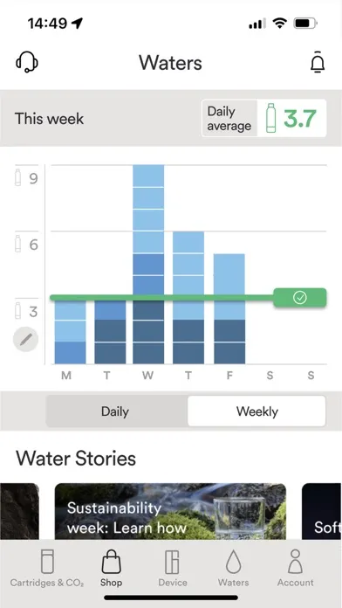Viewport: 342px width, 608px height.
Task: Select Wednesday's tallest bar
Action: pos(148,265)
